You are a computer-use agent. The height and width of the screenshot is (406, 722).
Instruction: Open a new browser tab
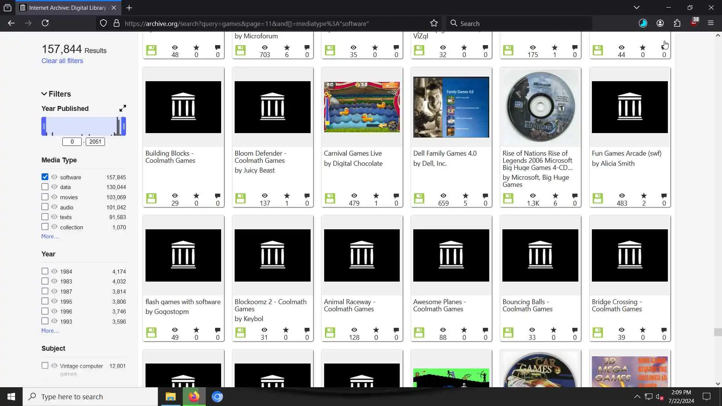coord(129,8)
